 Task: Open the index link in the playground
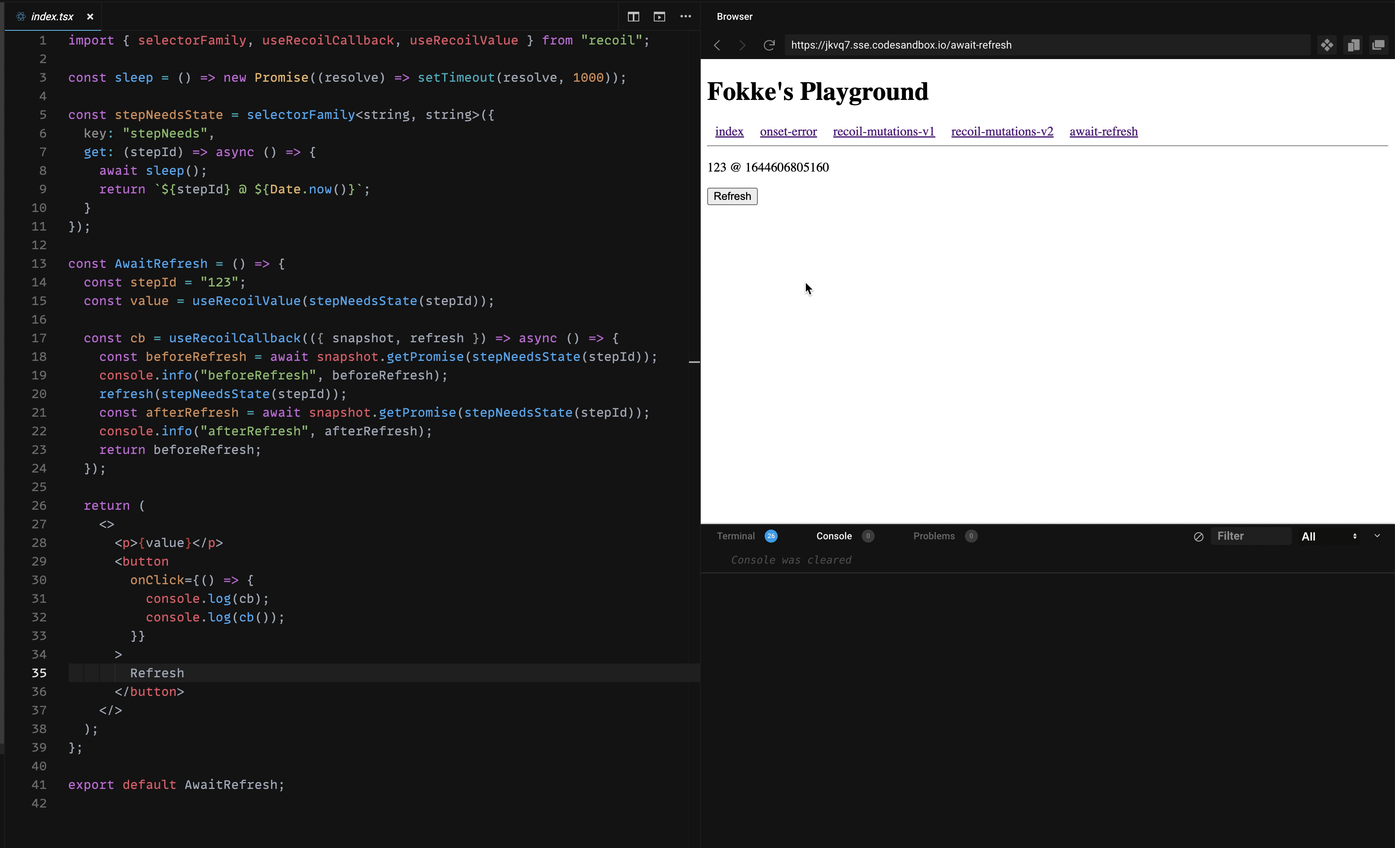[729, 131]
